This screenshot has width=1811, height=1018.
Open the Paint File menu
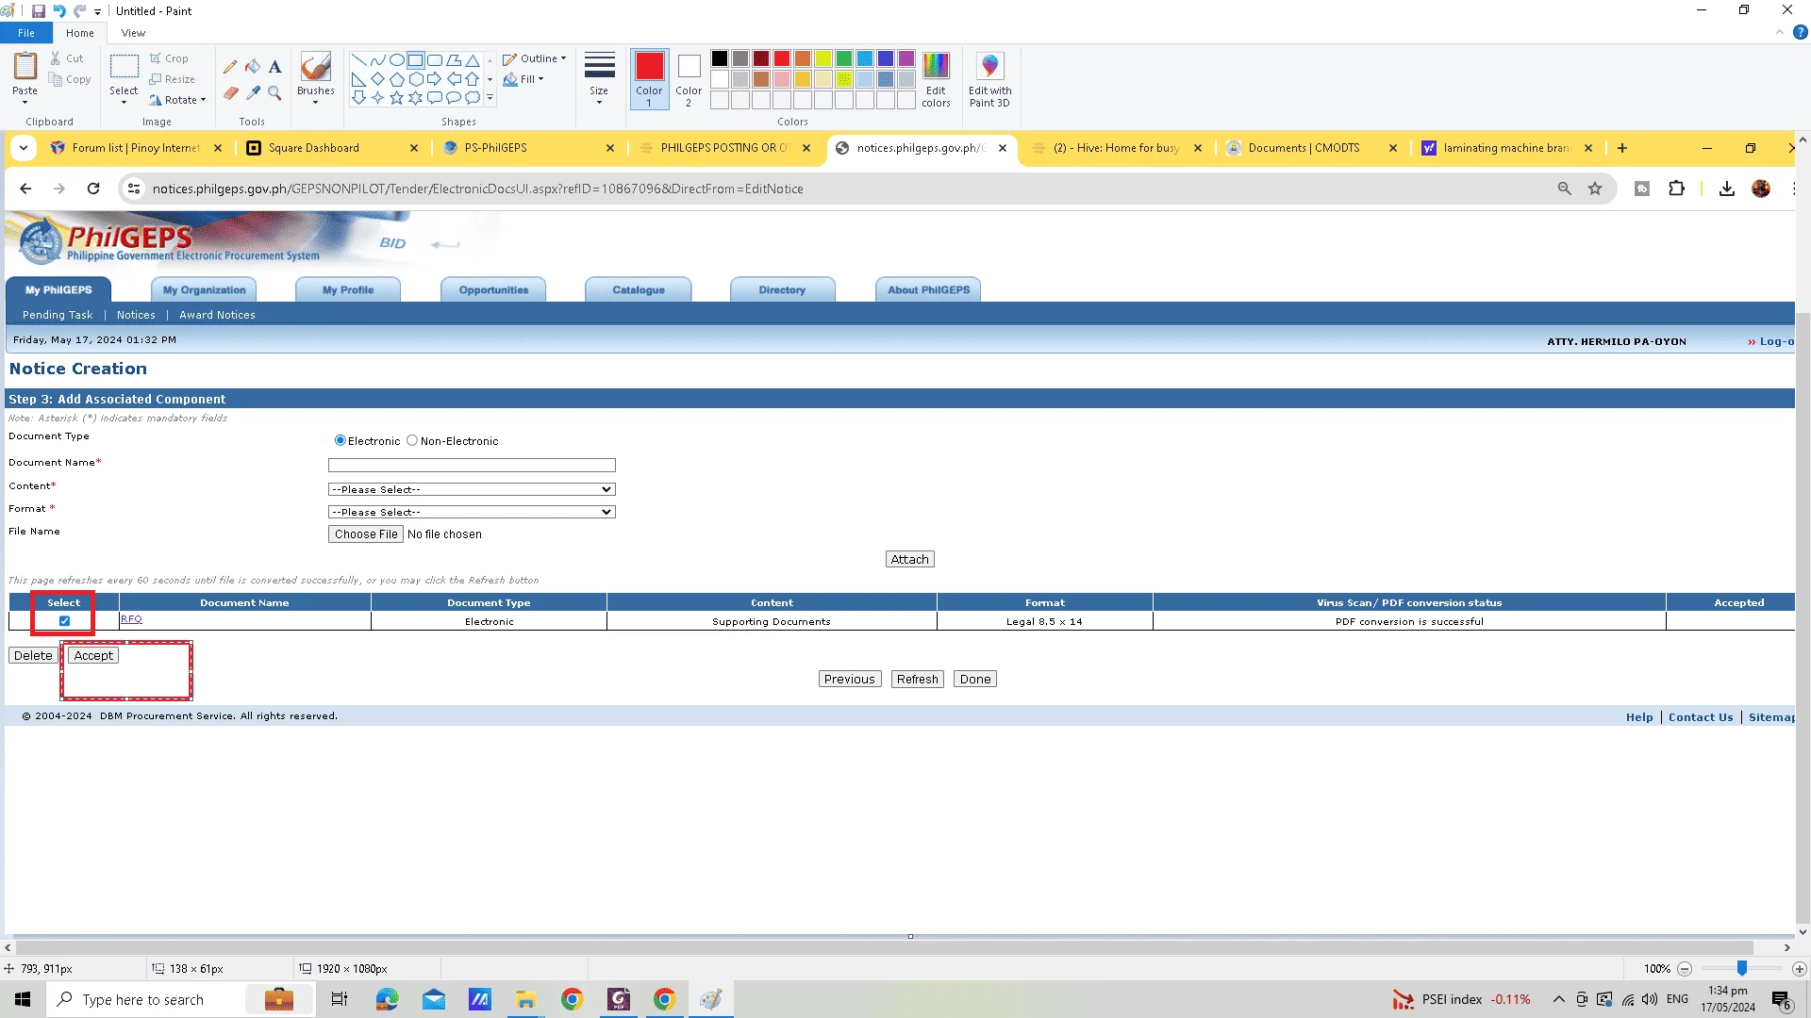[26, 33]
